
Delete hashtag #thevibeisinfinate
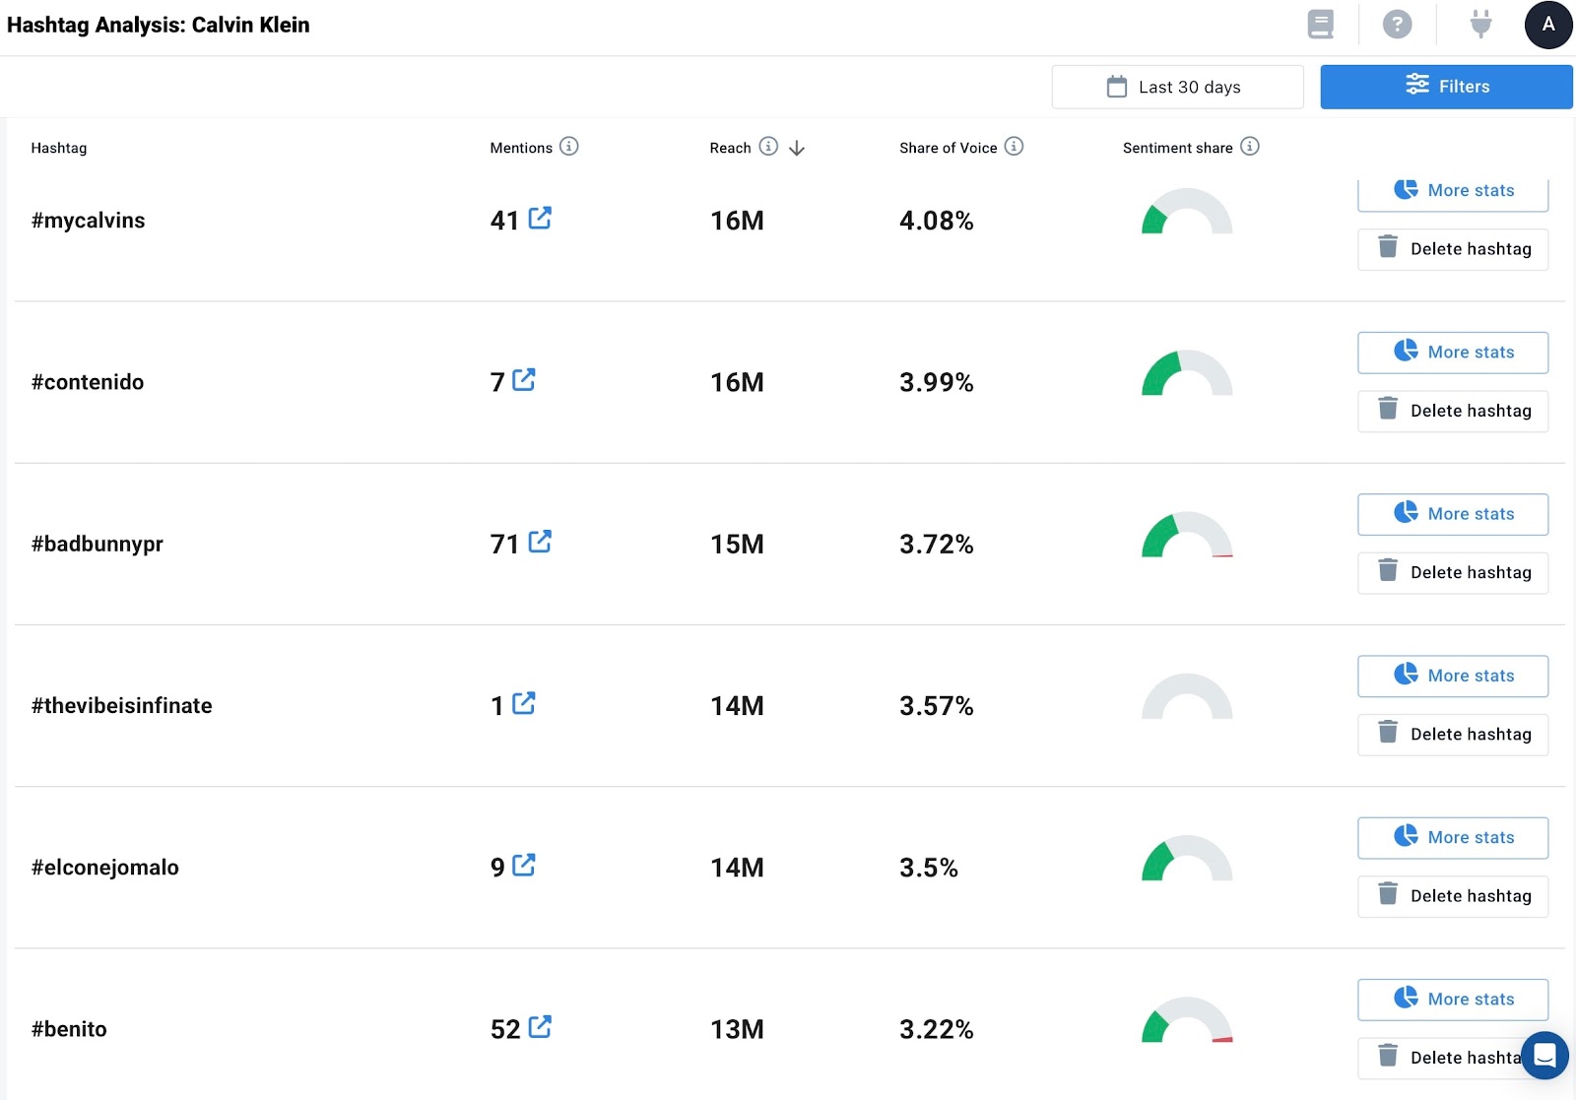click(x=1453, y=735)
